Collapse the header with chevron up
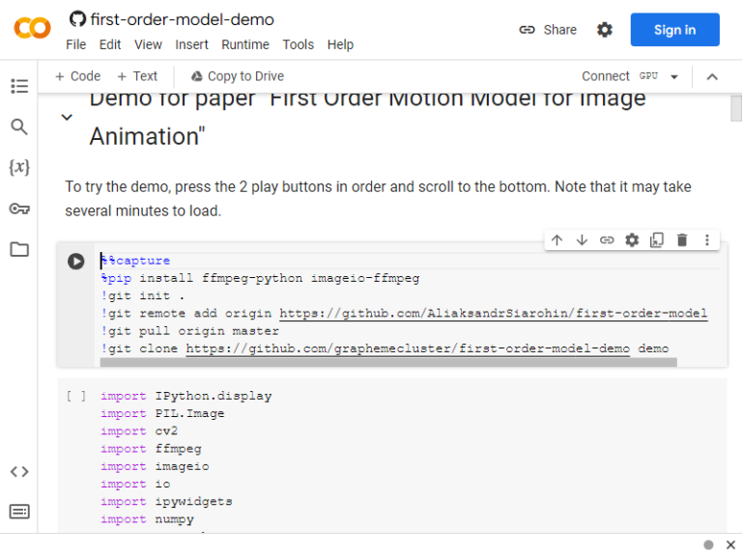The width and height of the screenshot is (742, 556). click(712, 76)
